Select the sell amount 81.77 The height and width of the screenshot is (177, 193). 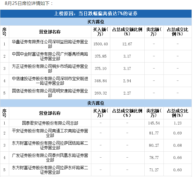point(154,133)
